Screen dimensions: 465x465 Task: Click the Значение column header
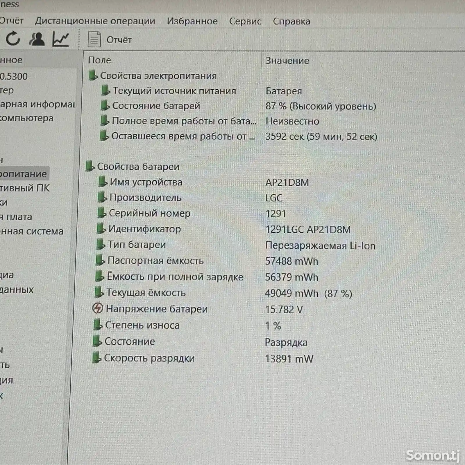point(287,60)
